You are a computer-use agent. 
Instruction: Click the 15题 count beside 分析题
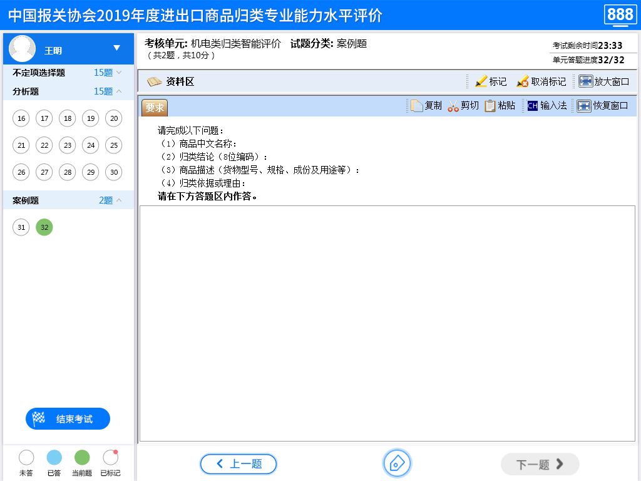click(103, 91)
